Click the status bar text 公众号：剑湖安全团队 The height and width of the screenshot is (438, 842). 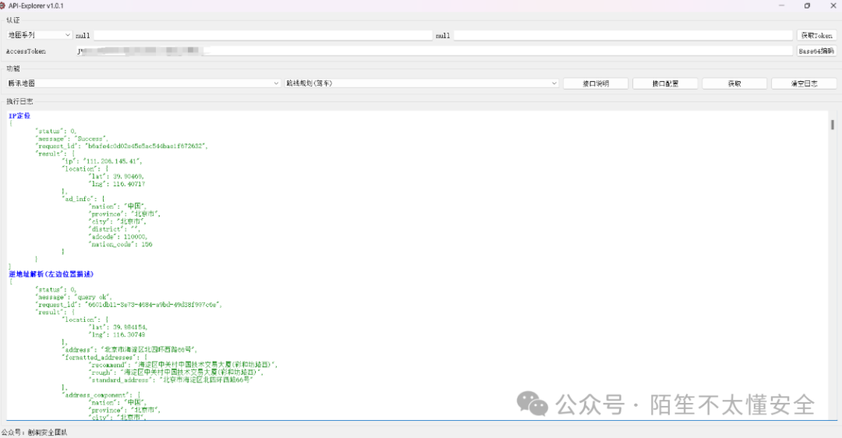tap(34, 432)
